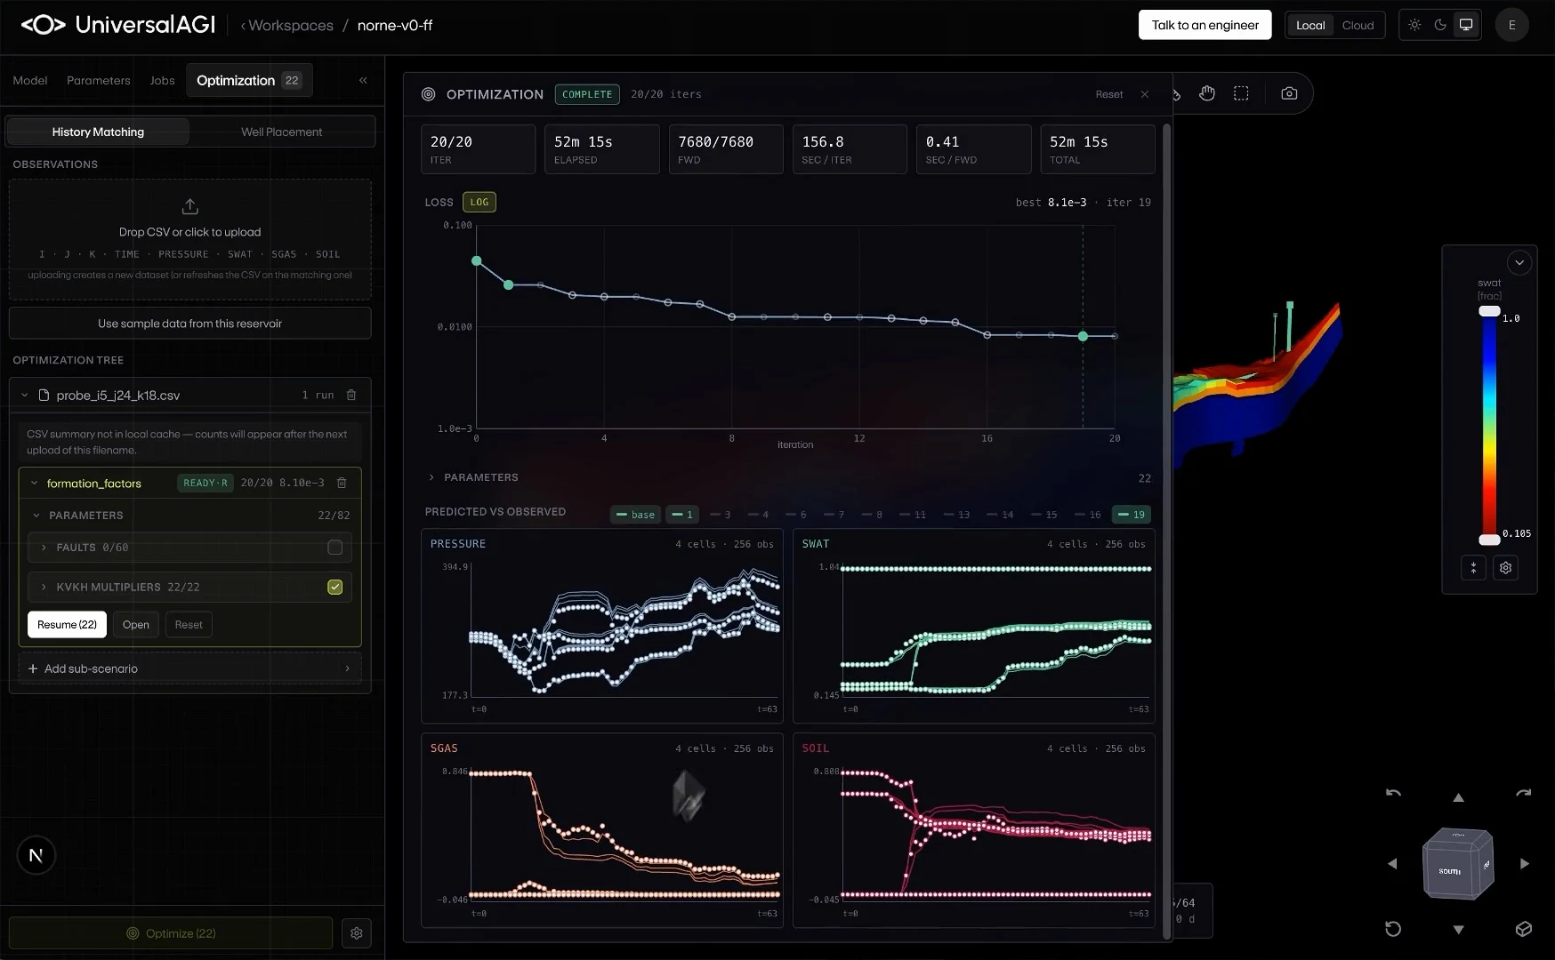Toggle iteration 19 series in legend
This screenshot has height=960, width=1555.
[x=1132, y=515]
